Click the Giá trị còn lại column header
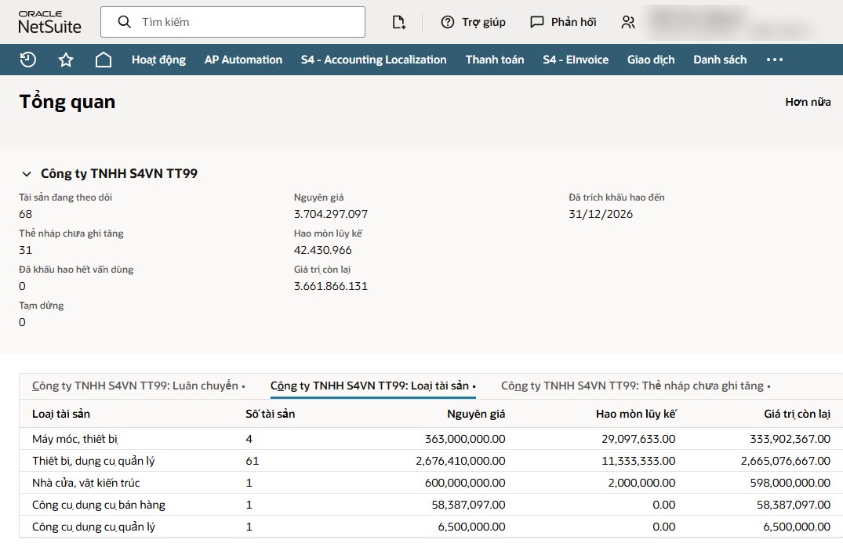The image size is (843, 547). coord(797,414)
